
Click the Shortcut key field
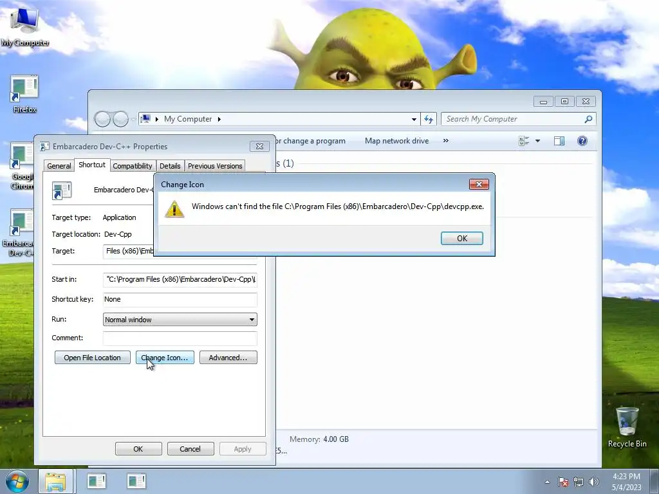(x=180, y=300)
